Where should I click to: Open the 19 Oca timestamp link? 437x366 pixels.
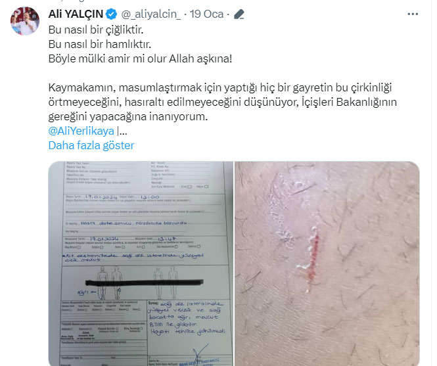click(x=206, y=14)
